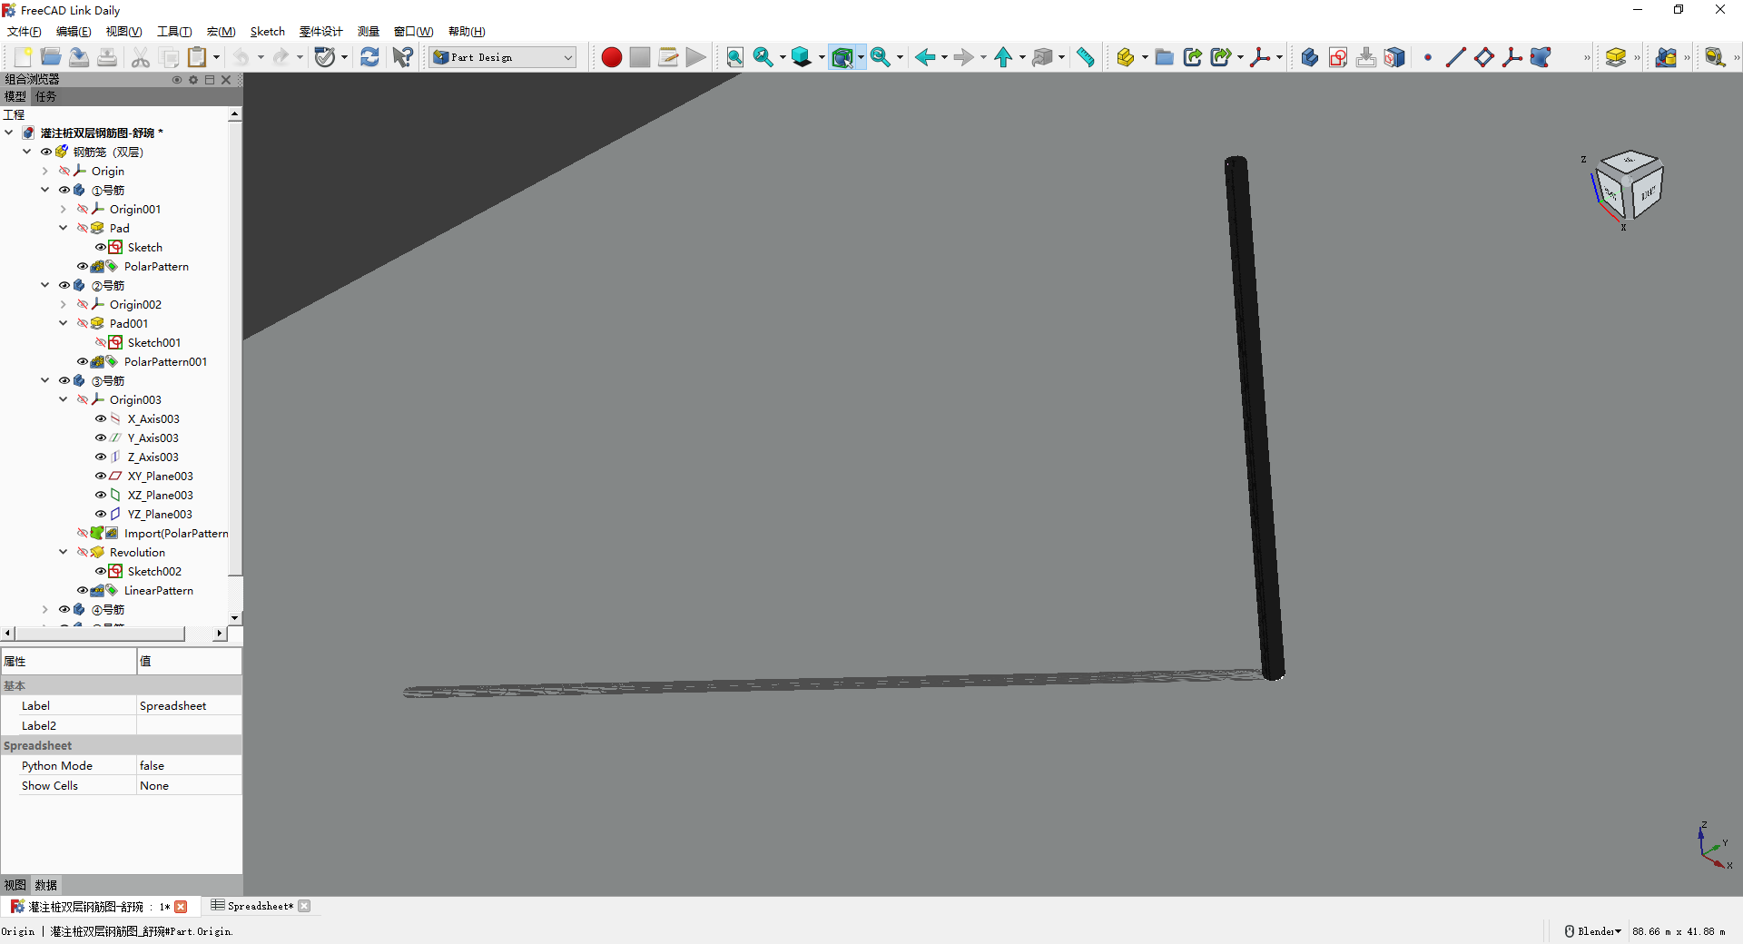Click the 任务 panel tab
1743x944 pixels.
[45, 96]
